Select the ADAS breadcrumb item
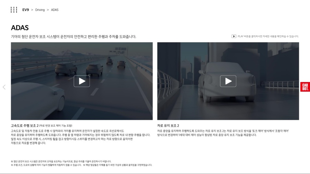The height and width of the screenshot is (174, 310). 54,10
